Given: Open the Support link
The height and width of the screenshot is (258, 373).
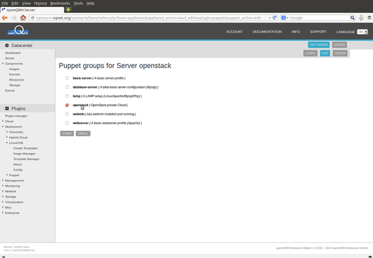Looking at the screenshot, I should (318, 32).
